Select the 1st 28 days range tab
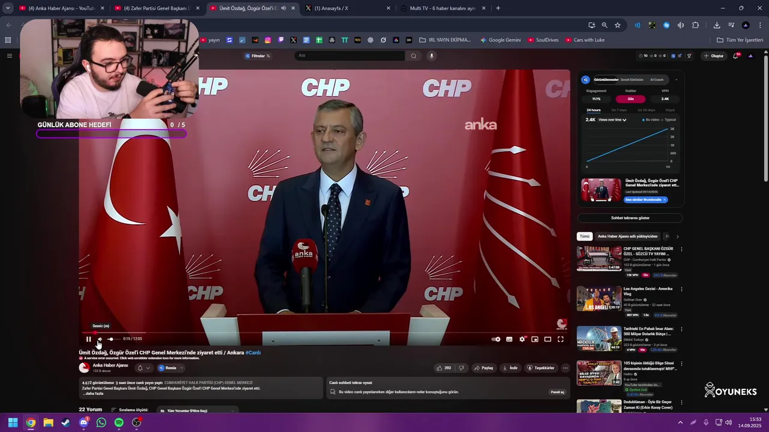This screenshot has height=432, width=769. click(646, 110)
